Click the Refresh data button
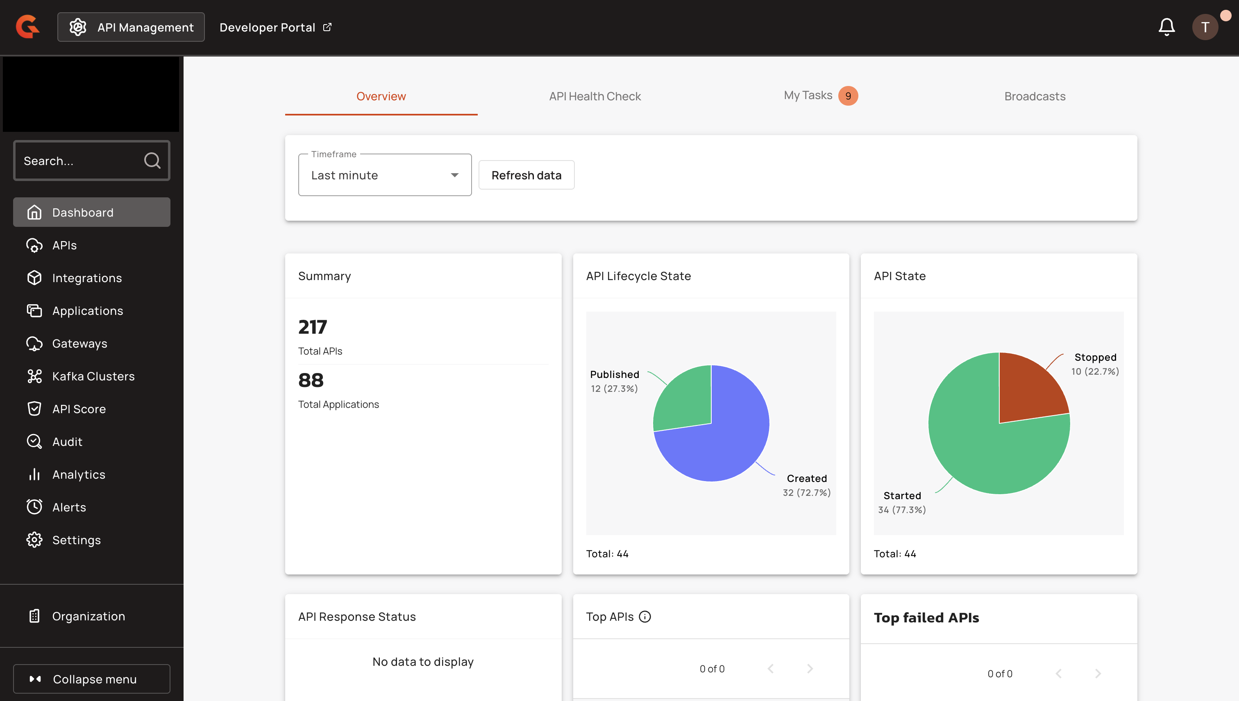Screen dimensions: 1239x701 pos(526,175)
